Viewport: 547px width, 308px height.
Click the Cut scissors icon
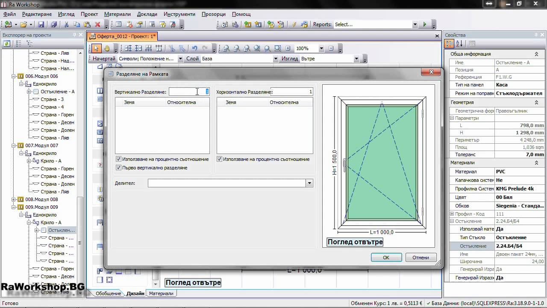click(67, 24)
